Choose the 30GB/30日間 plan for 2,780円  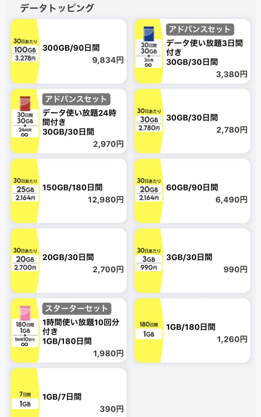192,121
